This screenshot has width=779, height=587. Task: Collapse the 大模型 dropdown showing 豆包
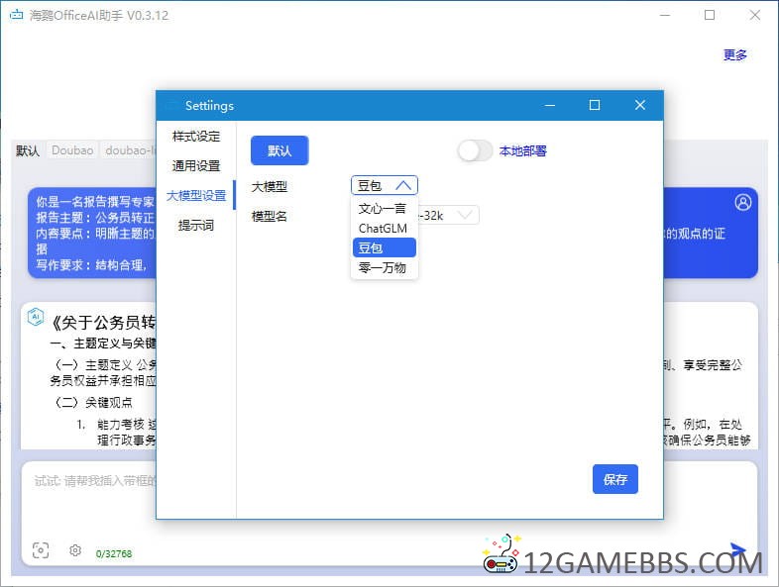pyautogui.click(x=384, y=185)
